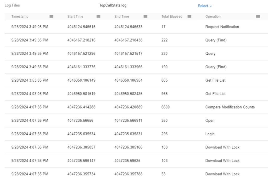The width and height of the screenshot is (268, 180).
Task: Select the Compare Modification Counts cell
Action: click(230, 107)
